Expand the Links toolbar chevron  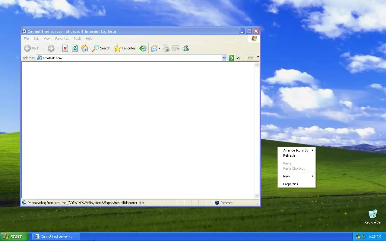tap(257, 57)
